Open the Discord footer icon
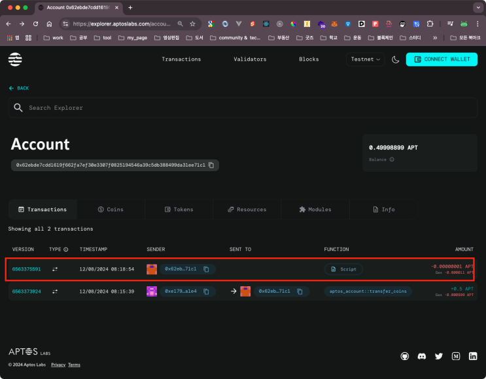This screenshot has width=486, height=379. [x=421, y=356]
